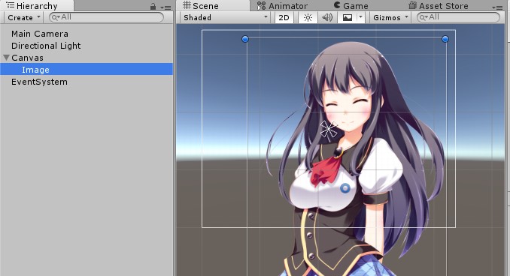Screen dimensions: 510x276
Task: Switch to the Asset Store tab
Action: 438,6
